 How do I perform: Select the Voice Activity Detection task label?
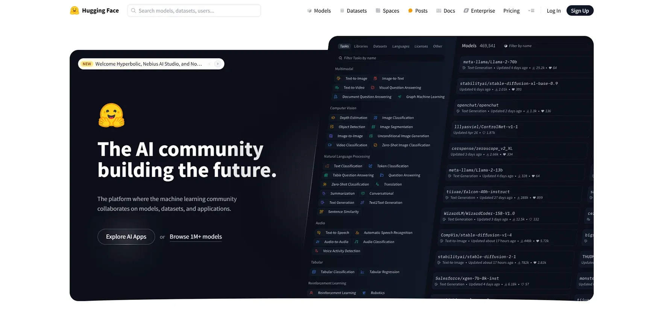pos(342,251)
